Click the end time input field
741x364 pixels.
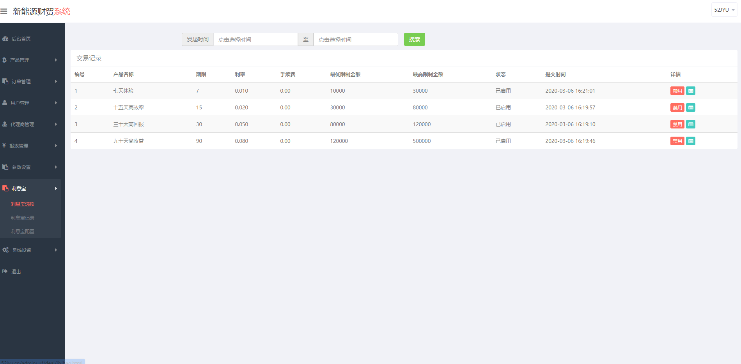pyautogui.click(x=355, y=39)
